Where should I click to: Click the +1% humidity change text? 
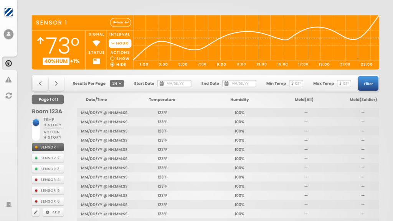pyautogui.click(x=75, y=61)
